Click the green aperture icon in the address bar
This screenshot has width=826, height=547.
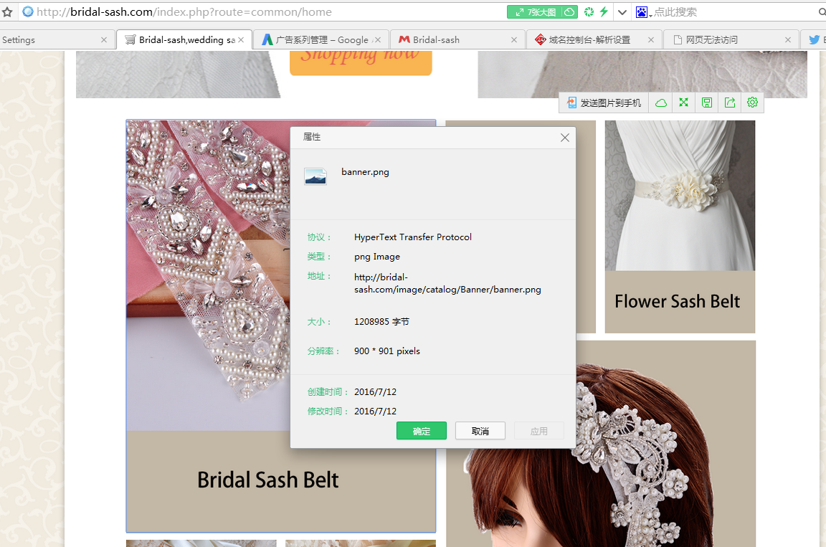click(589, 11)
